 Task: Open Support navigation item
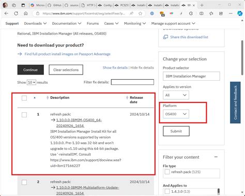[12, 23]
